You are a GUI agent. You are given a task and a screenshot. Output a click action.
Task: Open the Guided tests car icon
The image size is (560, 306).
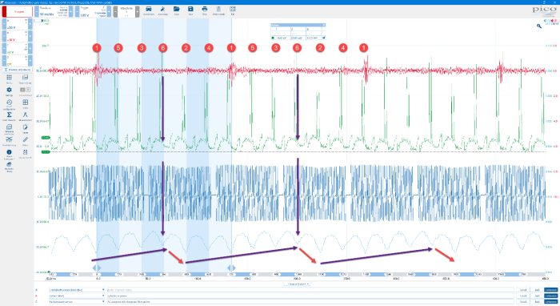149,10
